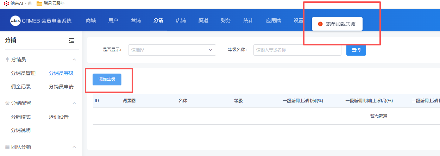Image resolution: width=440 pixels, height=156 pixels.
Task: Go to the 营销 navigation tab
Action: [x=136, y=20]
